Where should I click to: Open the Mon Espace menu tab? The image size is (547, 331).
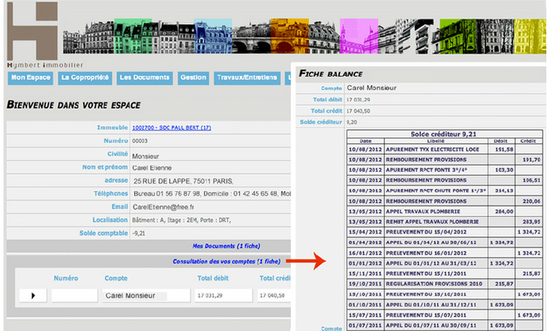pyautogui.click(x=30, y=78)
